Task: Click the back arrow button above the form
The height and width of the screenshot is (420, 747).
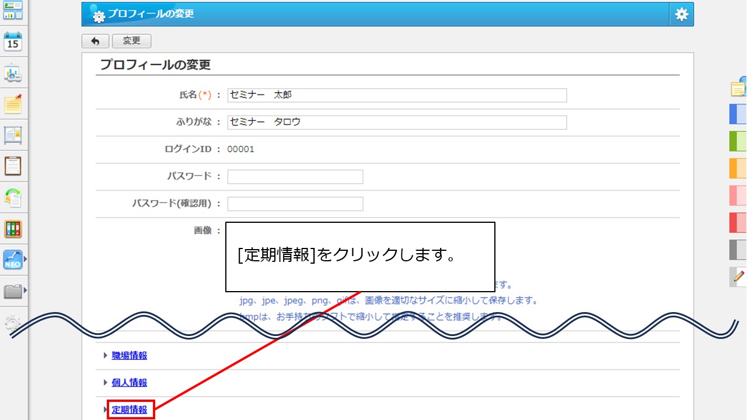Action: click(95, 41)
